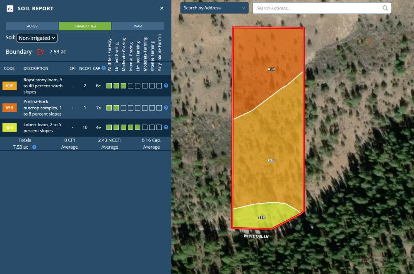Screen dimensions: 414x274
Task: Open help tooltip for Royst stony loam row
Action: coord(166,86)
